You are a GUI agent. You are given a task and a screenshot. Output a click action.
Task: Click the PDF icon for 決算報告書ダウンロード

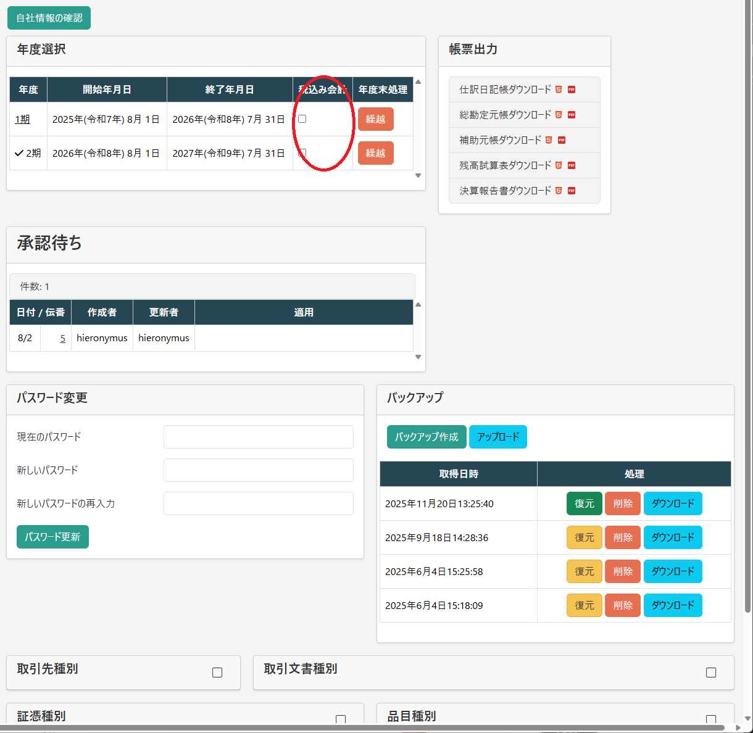(x=572, y=191)
